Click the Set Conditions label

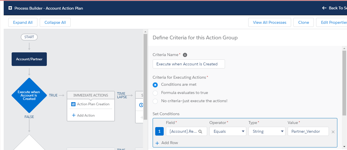166,114
